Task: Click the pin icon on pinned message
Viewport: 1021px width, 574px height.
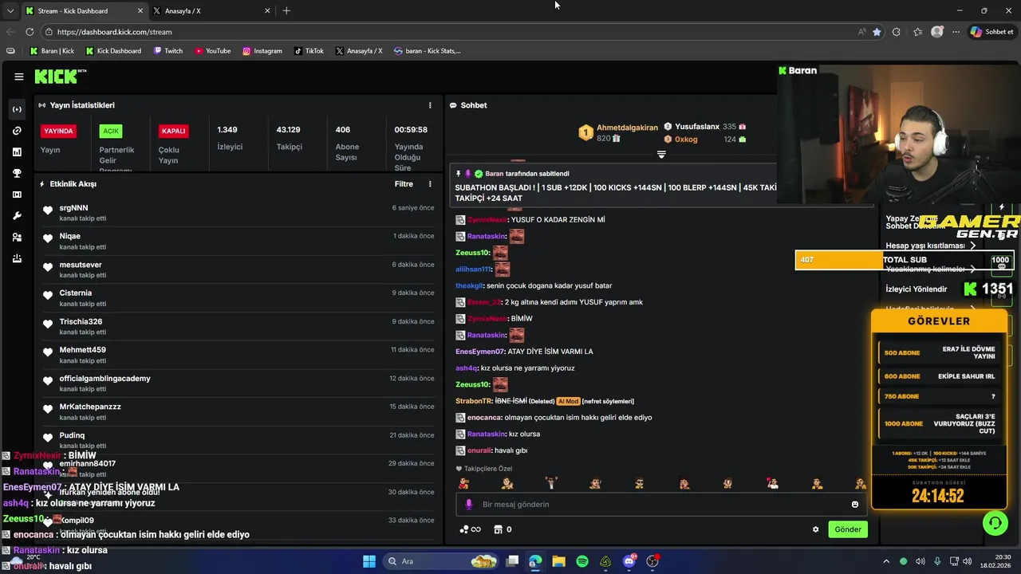Action: 459,174
